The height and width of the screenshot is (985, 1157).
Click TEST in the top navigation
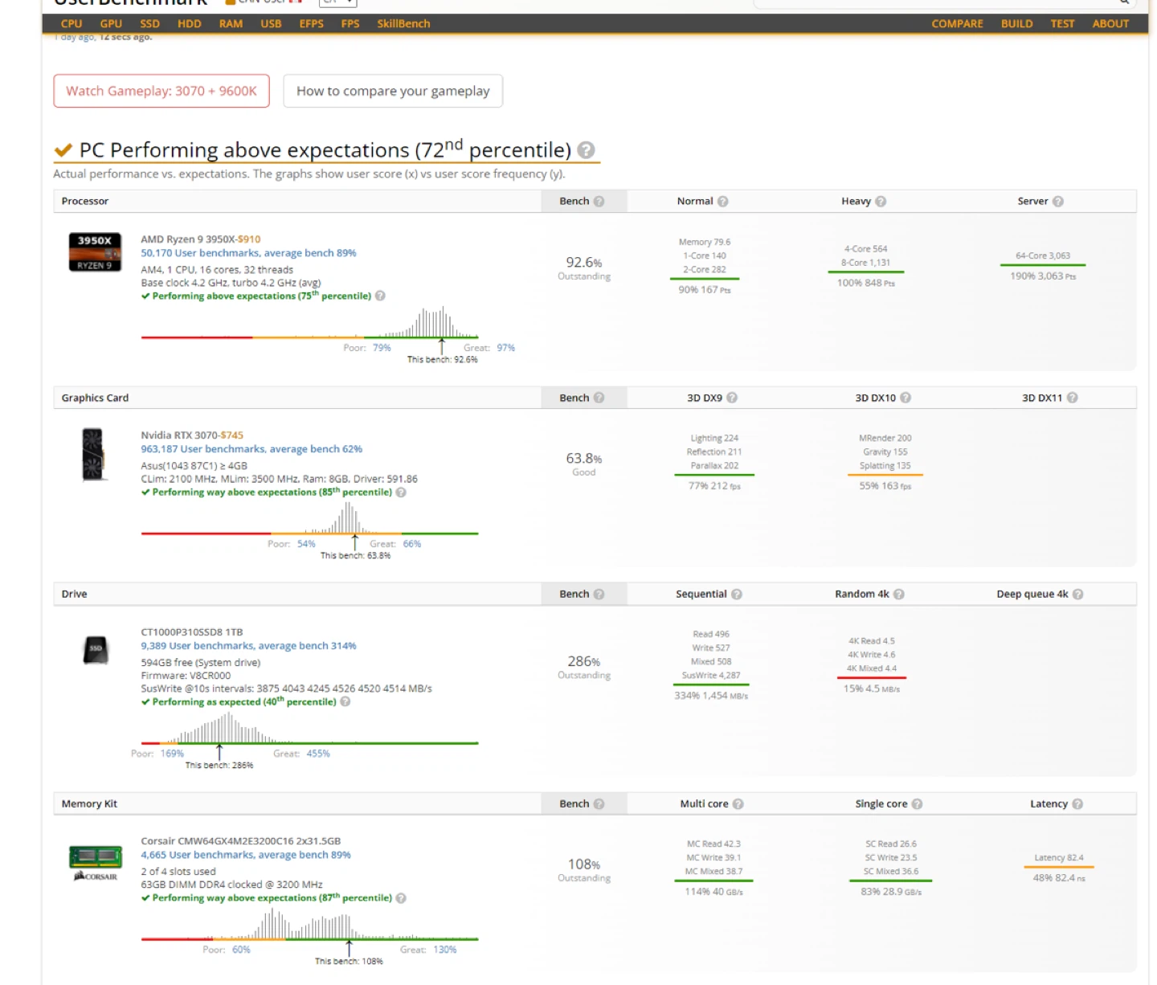[1062, 24]
